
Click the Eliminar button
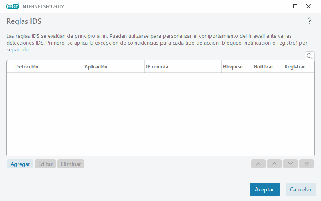pyautogui.click(x=71, y=164)
